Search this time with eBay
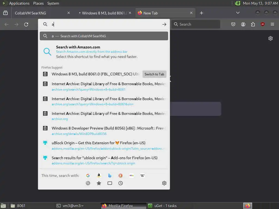Screen dimensions: 279x209 point(132,176)
